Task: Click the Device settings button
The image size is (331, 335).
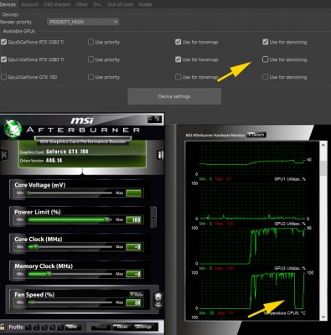Action: 174,96
